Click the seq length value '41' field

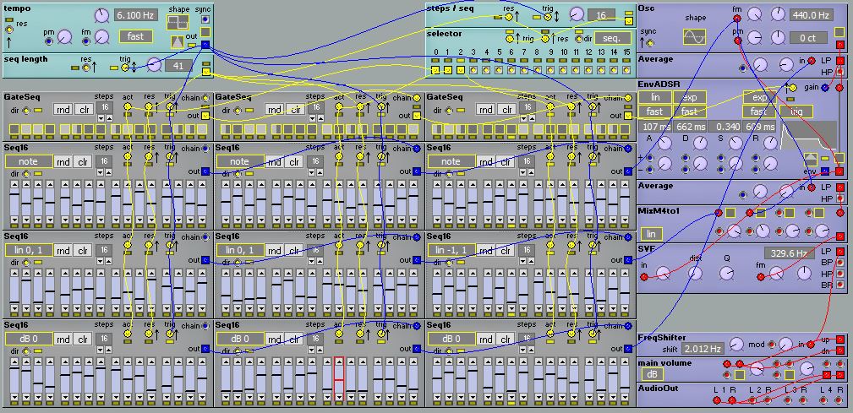[178, 66]
